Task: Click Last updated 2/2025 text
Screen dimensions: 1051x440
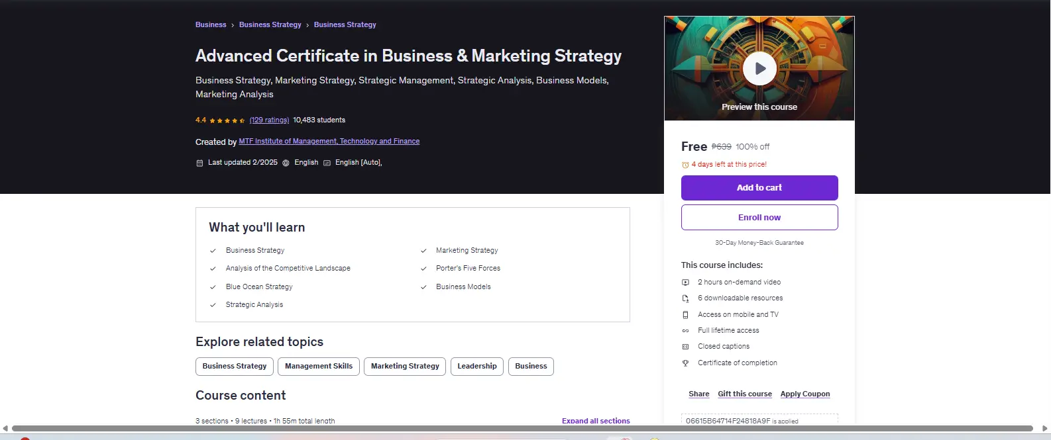Action: click(243, 163)
